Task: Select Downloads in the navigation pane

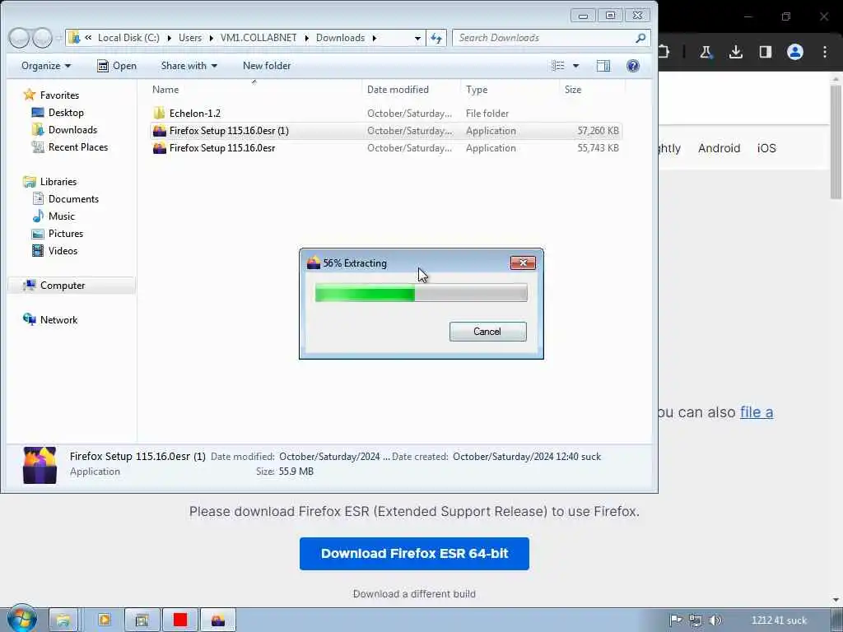Action: coord(64,129)
